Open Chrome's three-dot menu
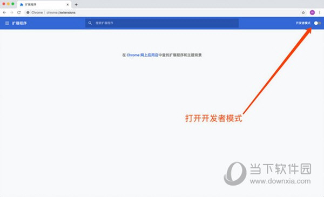 point(320,12)
